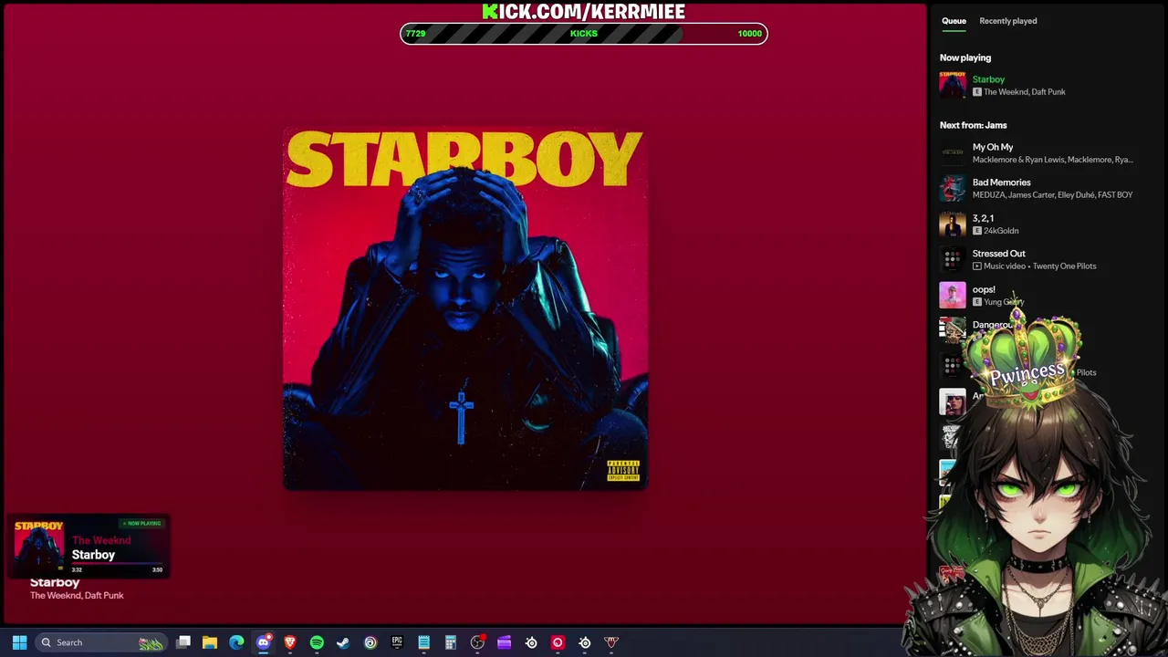Viewport: 1168px width, 657px height.
Task: Click the large Starboy album artwork
Action: coord(465,309)
